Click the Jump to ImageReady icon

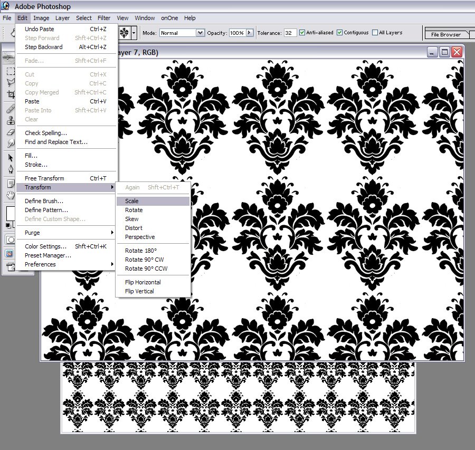(x=11, y=267)
